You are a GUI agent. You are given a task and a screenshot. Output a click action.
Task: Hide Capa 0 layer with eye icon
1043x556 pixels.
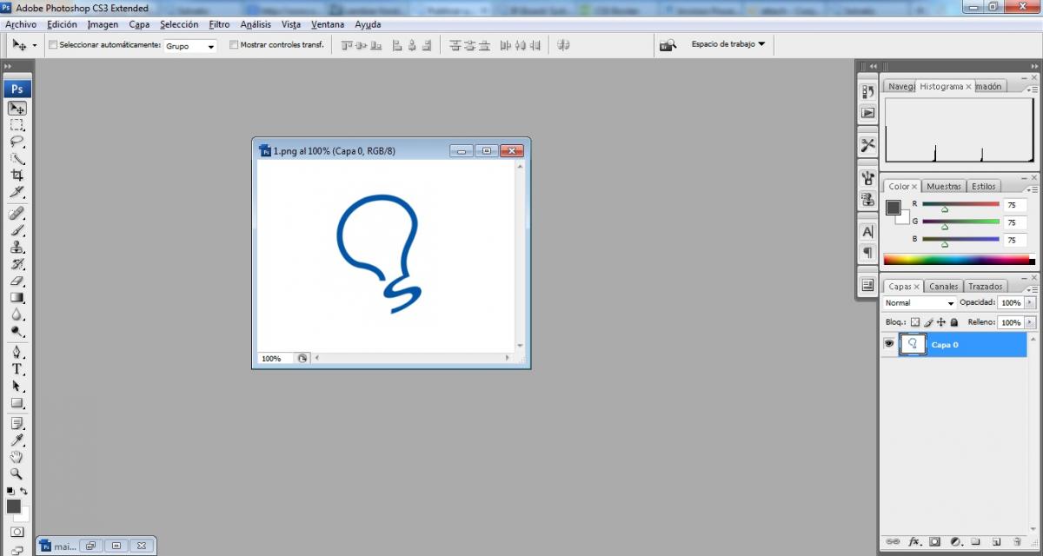[x=889, y=344]
